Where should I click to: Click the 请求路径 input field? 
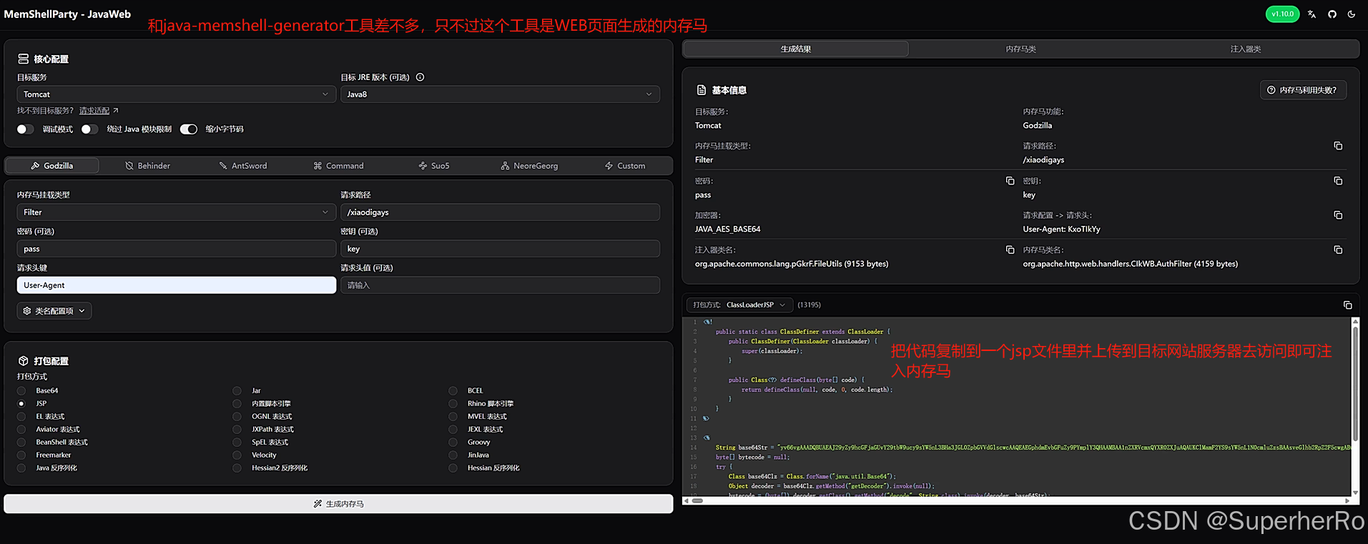(x=500, y=212)
